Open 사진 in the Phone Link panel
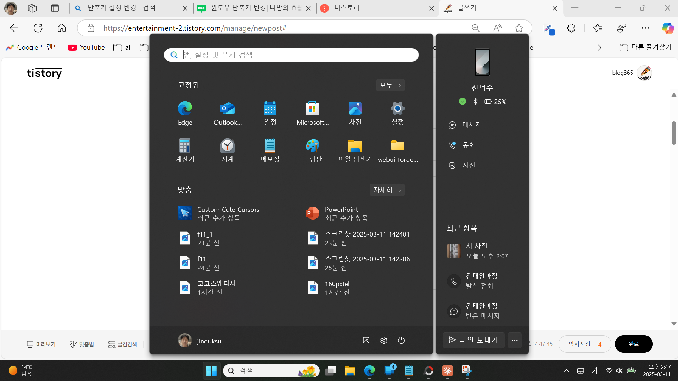Screen dimensions: 678x381 468,165
